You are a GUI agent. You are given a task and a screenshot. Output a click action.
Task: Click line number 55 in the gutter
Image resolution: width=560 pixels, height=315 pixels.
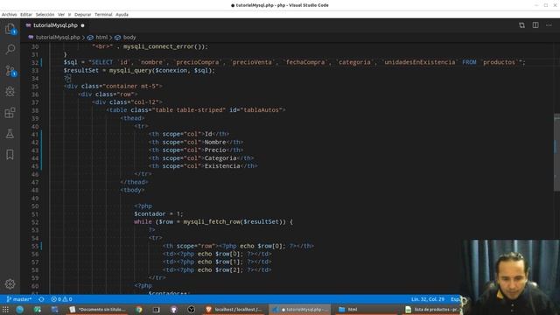pos(35,246)
